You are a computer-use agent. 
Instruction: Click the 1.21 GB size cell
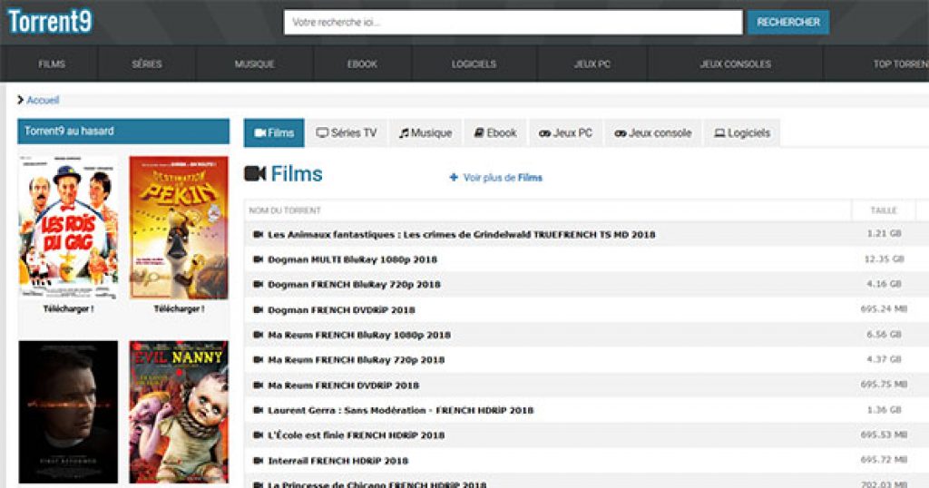[x=884, y=233]
